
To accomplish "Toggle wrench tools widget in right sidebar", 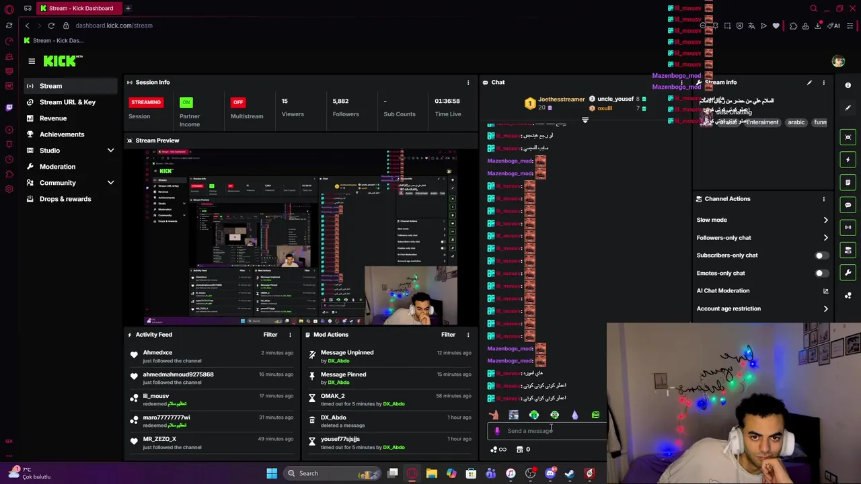I will pyautogui.click(x=848, y=272).
